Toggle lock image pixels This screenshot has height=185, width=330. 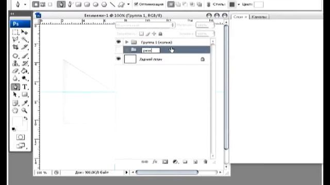[x=148, y=34]
